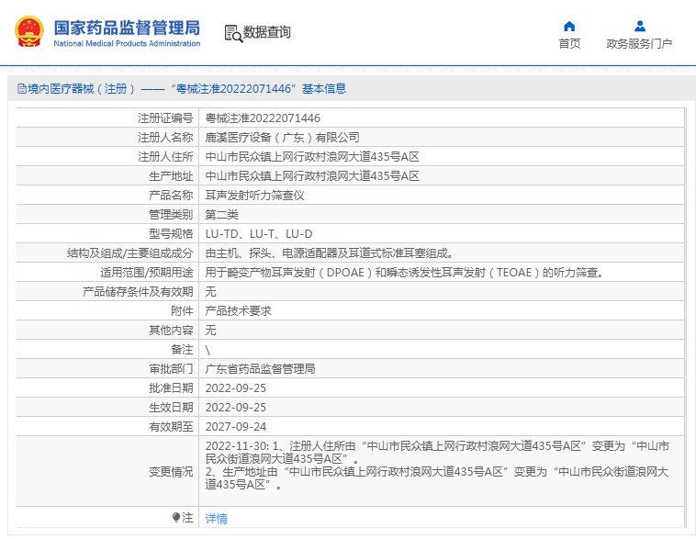
Task: Click the 批准日期 value 2022-09-25
Action: pyautogui.click(x=236, y=388)
